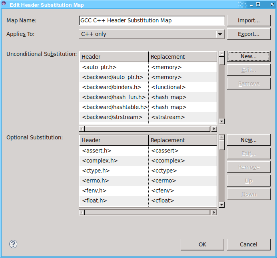Click the Export... button
Viewport: 277px width, 258px height.
[249, 34]
